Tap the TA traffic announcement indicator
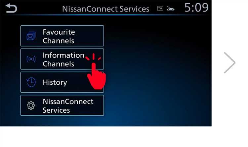The image size is (248, 147). [160, 9]
